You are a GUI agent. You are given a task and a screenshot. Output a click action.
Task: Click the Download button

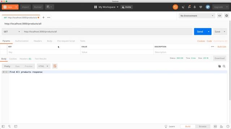(x=219, y=58)
